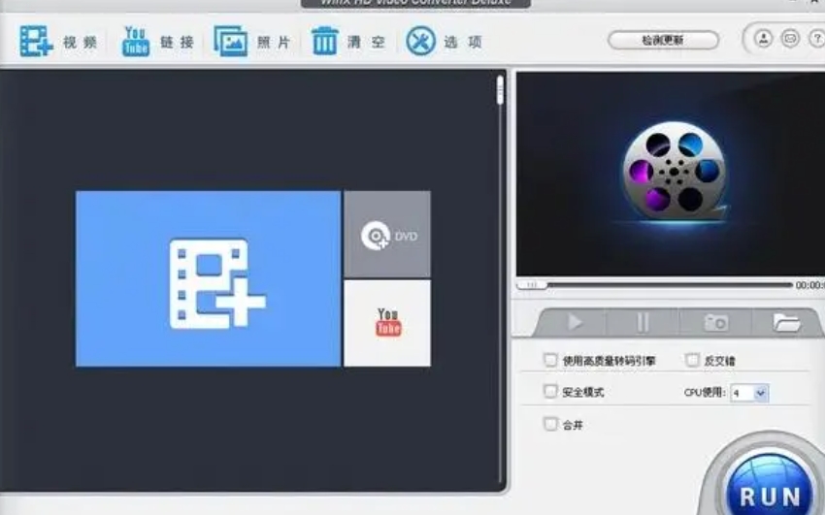
Task: Open the photo slideshow icon in toolbar
Action: tap(230, 41)
